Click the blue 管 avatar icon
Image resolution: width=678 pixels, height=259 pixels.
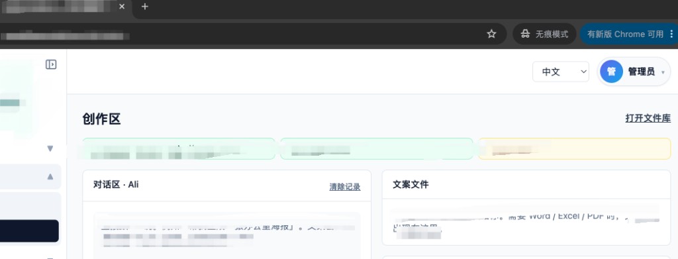[x=611, y=72]
